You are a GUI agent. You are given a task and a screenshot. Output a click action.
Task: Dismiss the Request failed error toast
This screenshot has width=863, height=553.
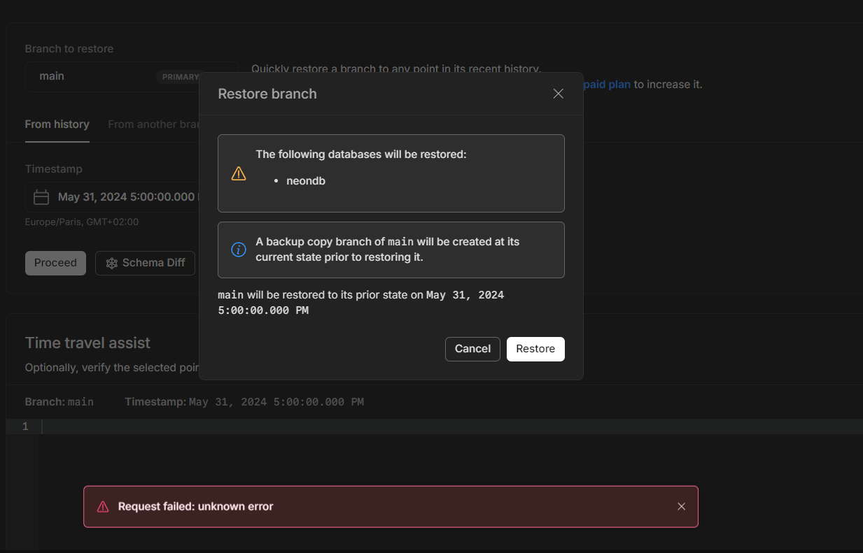(681, 506)
